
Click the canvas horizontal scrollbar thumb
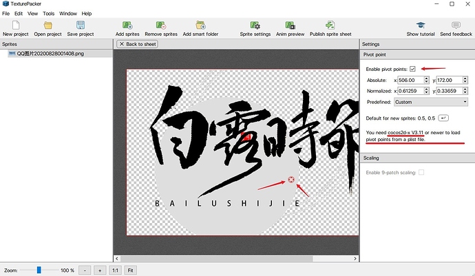(x=216, y=258)
